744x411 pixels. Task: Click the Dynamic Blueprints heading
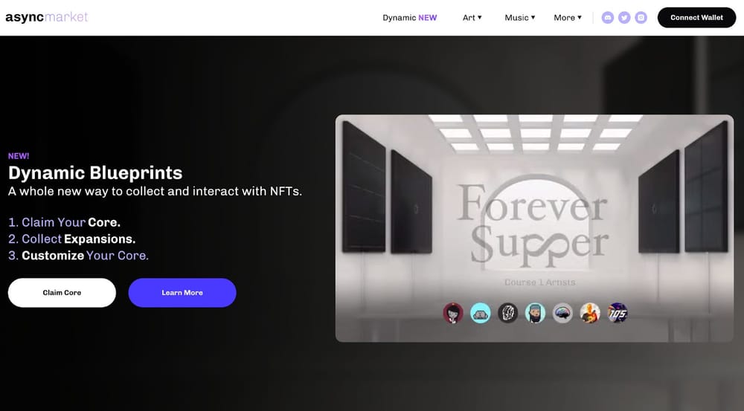pos(95,173)
